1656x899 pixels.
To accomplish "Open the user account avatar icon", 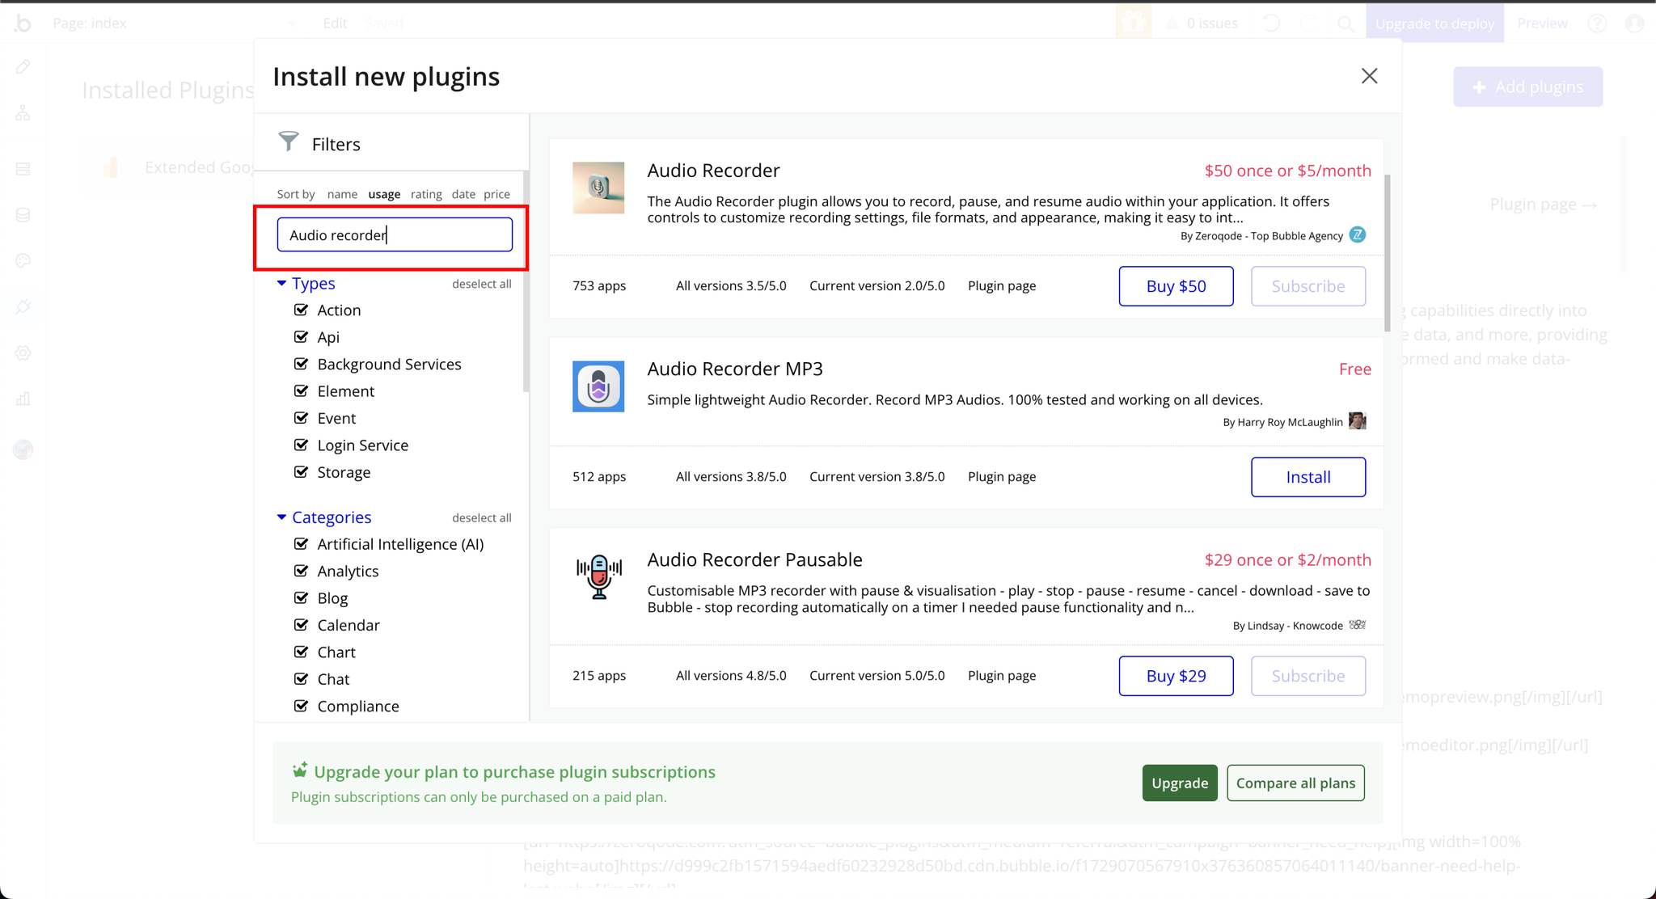I will (x=1634, y=23).
